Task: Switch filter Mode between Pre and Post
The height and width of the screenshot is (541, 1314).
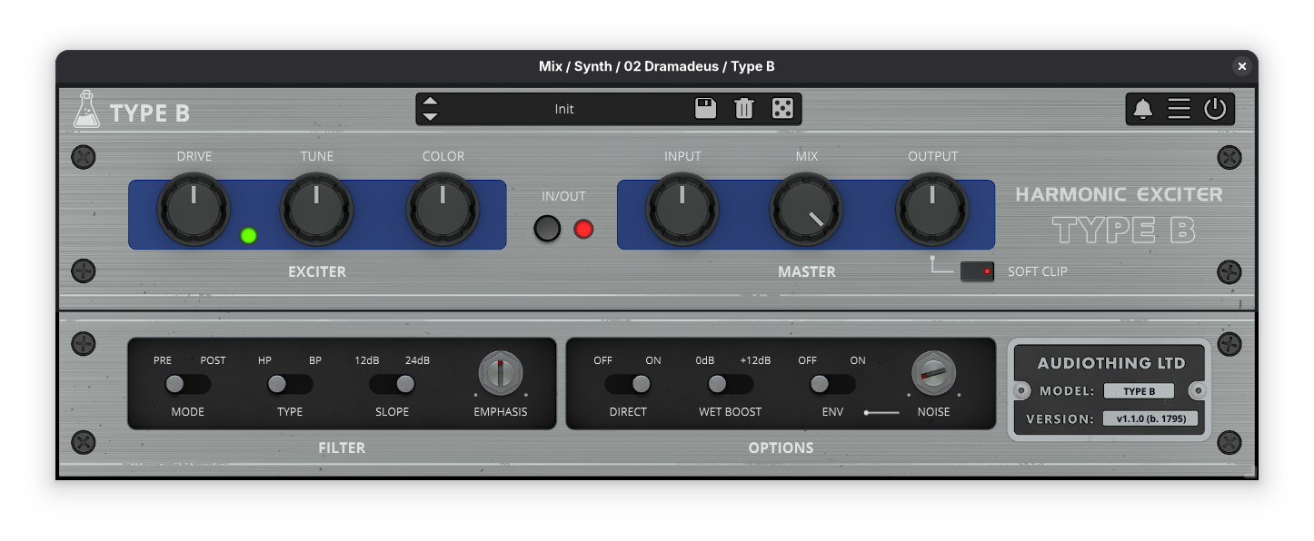Action: coord(187,385)
